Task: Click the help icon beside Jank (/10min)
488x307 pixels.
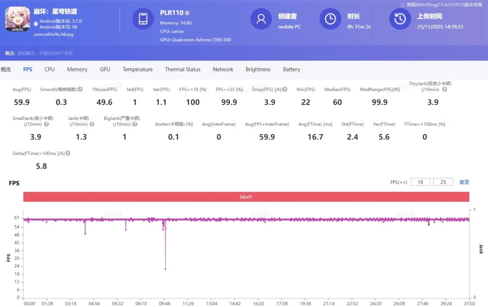Action: coord(91,124)
